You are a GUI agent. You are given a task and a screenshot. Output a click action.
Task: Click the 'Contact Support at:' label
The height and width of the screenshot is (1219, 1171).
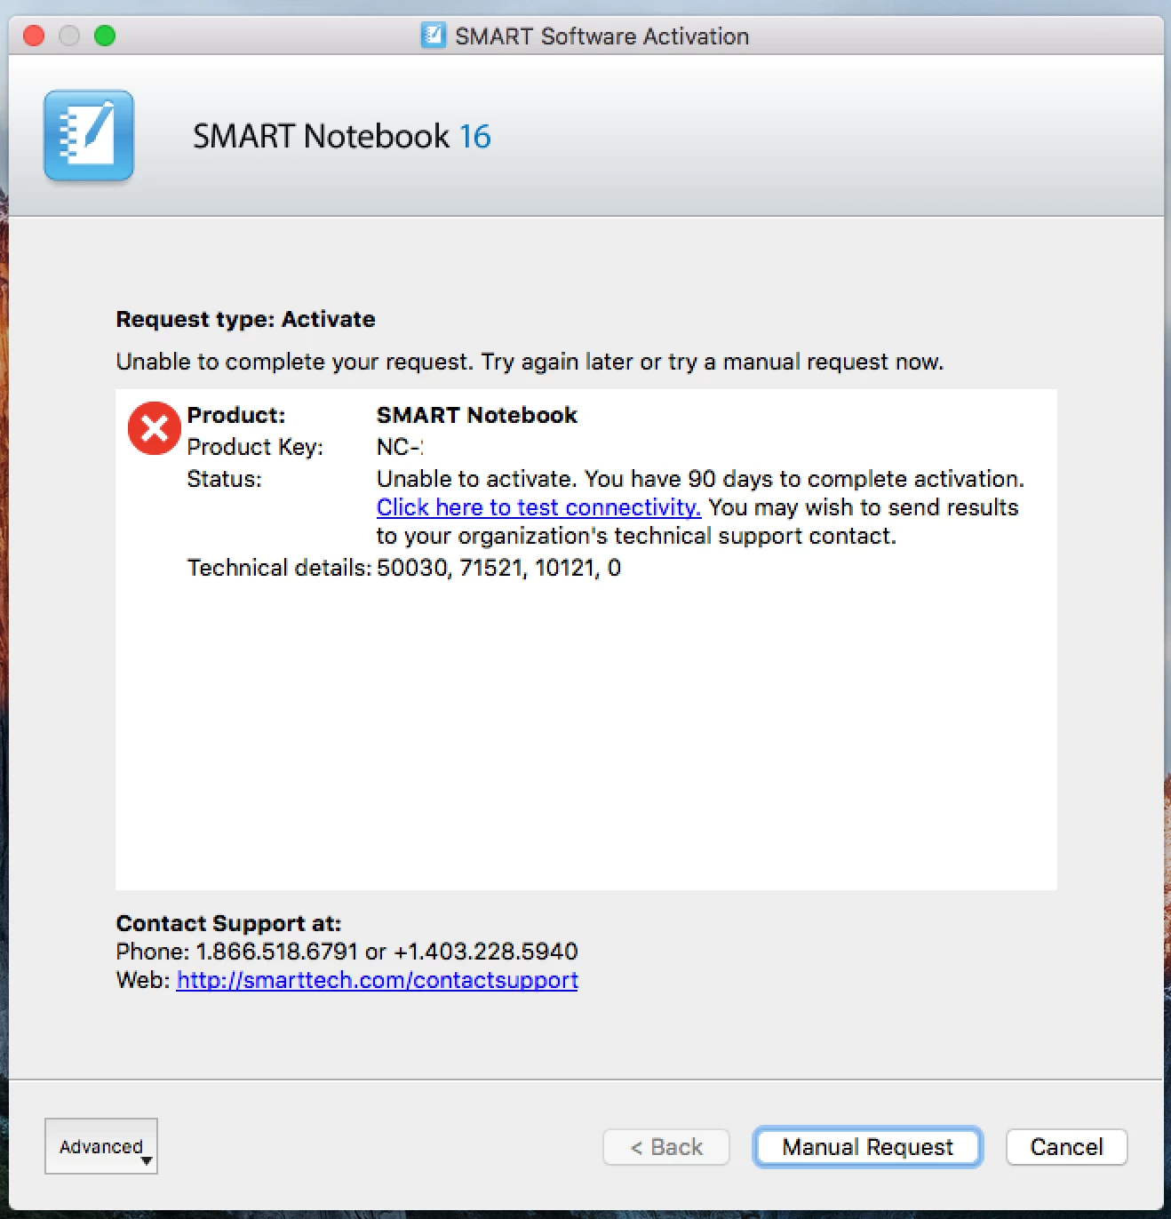point(228,923)
